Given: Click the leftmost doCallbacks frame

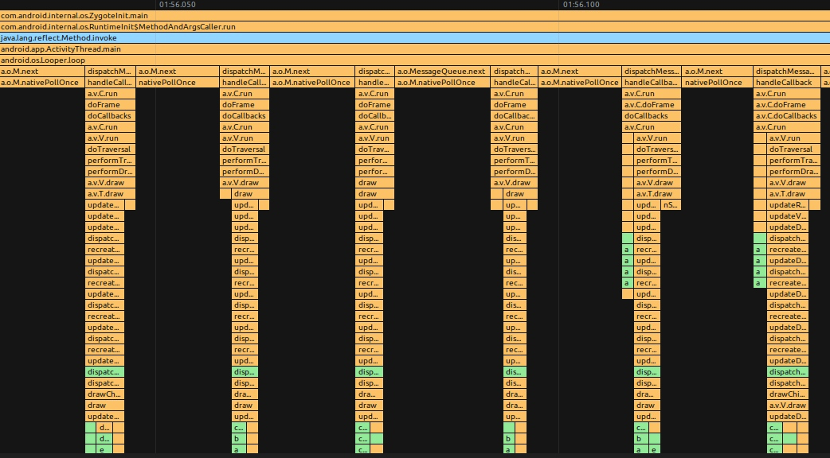Looking at the screenshot, I should 110,115.
